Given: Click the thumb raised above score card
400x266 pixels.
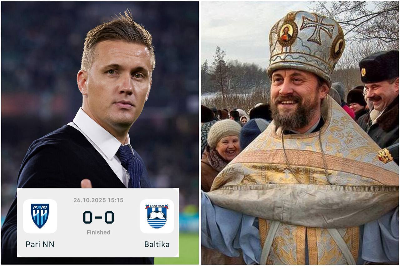Looking at the screenshot, I should [x=86, y=184].
